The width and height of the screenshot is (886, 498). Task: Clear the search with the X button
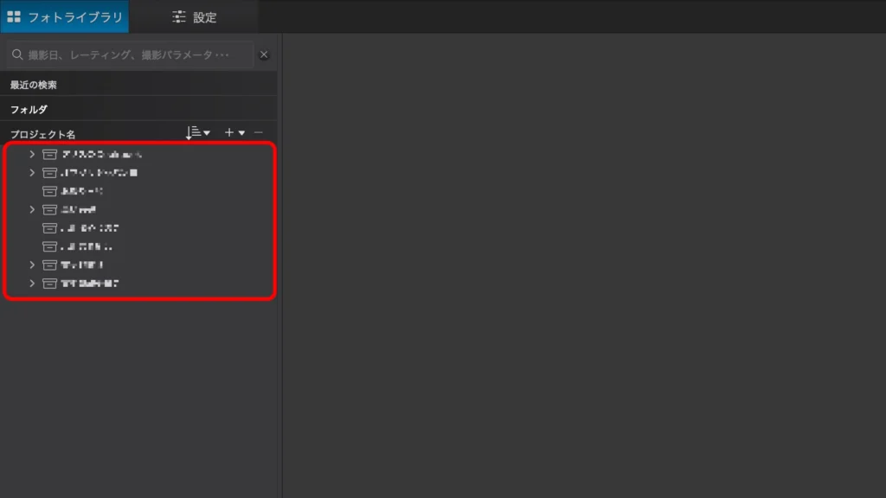(264, 54)
